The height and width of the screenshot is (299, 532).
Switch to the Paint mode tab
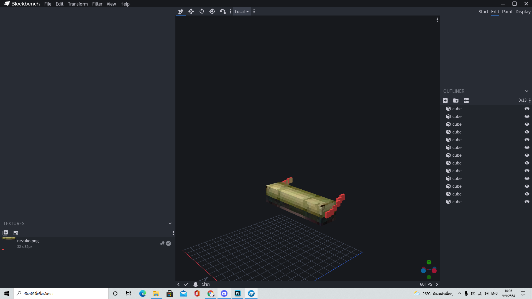coord(507,12)
